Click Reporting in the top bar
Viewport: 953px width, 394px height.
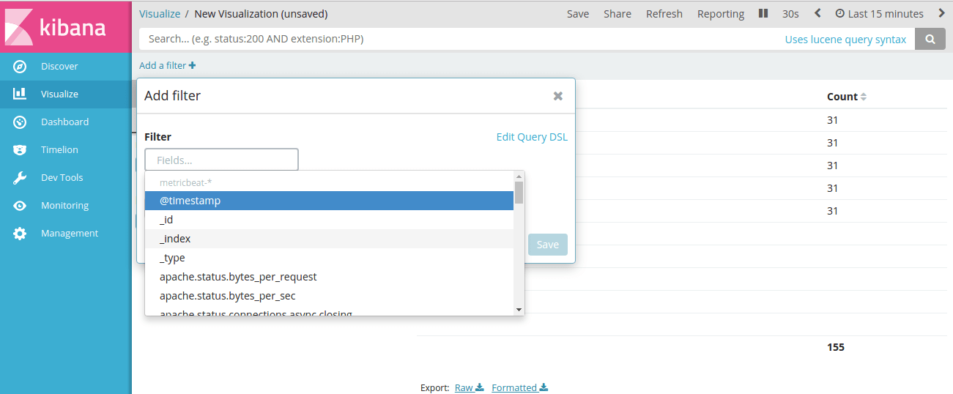[x=721, y=14]
